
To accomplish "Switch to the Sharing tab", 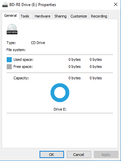I will pos(60,16).
